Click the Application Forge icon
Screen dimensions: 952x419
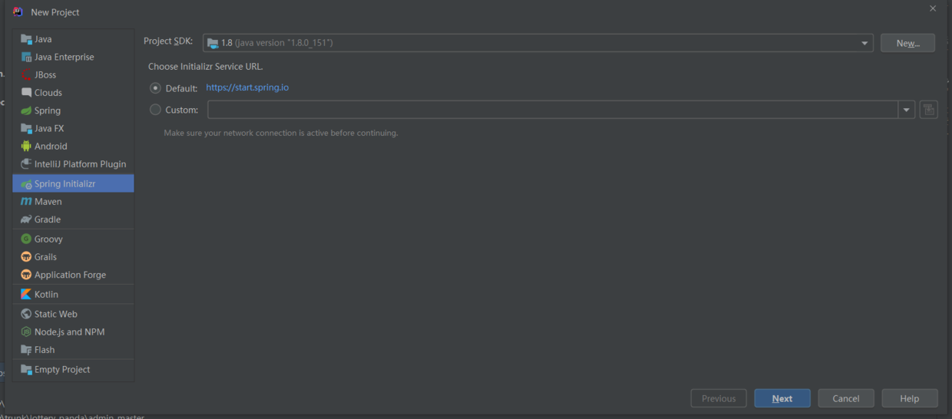click(x=26, y=275)
